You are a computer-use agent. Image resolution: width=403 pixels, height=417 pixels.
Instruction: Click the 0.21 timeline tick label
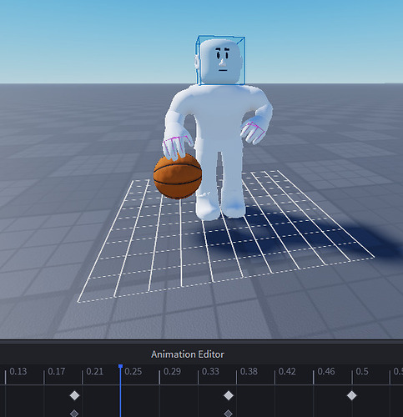95,371
